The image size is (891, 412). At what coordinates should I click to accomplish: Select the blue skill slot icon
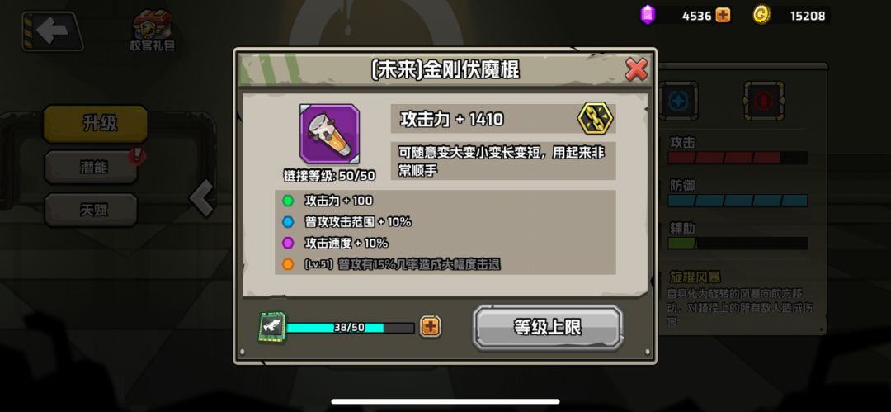pyautogui.click(x=678, y=102)
